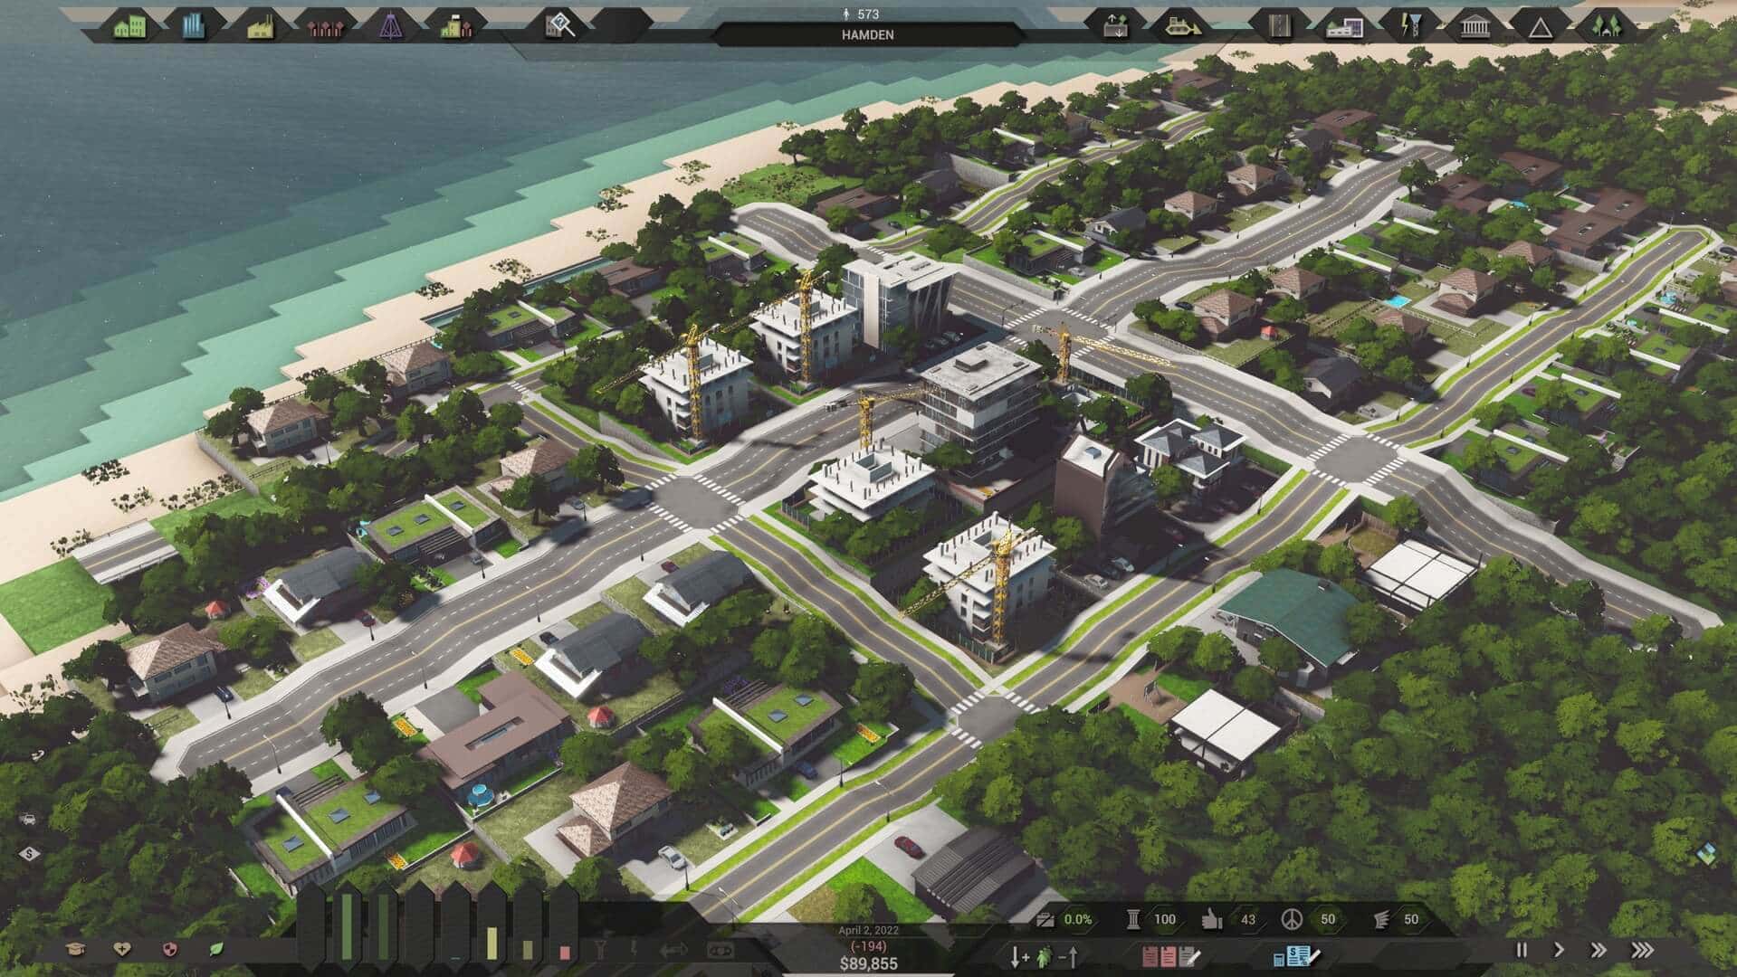The image size is (1737, 977).
Task: Click the tall green residential demand bar
Action: pyautogui.click(x=347, y=926)
